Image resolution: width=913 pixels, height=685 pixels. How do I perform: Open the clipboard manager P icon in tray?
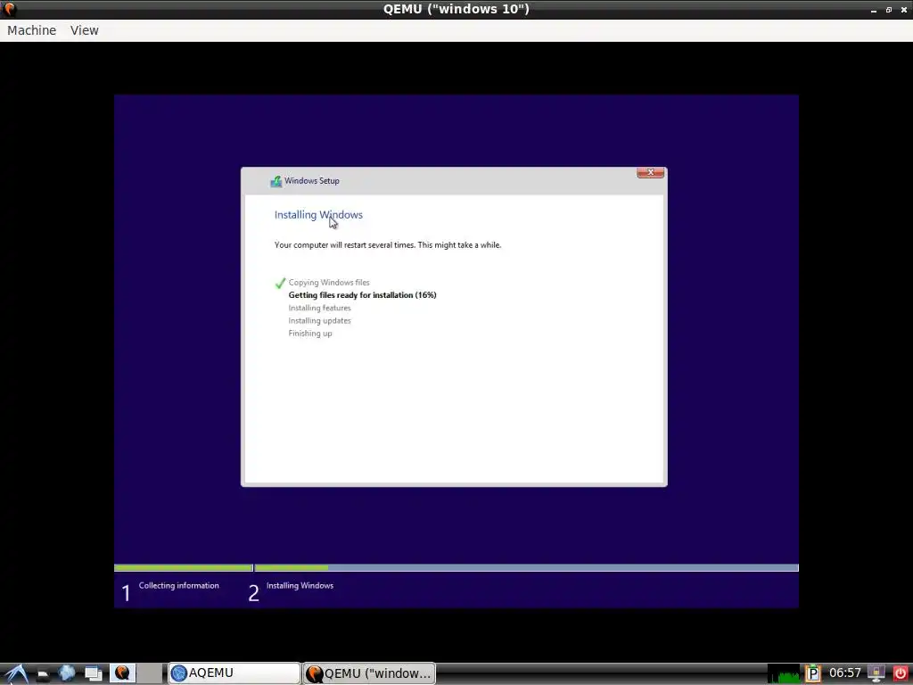(813, 674)
